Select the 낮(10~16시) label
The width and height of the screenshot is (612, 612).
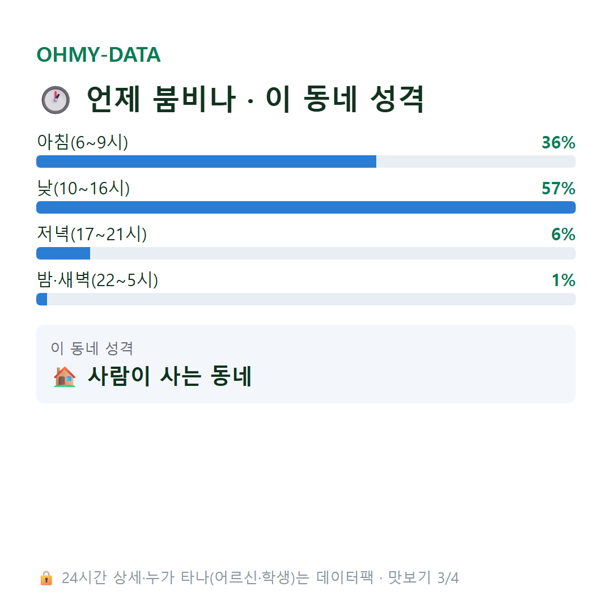tap(83, 188)
